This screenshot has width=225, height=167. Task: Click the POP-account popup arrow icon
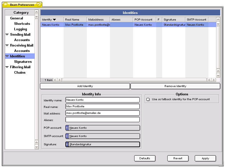(x=67, y=128)
